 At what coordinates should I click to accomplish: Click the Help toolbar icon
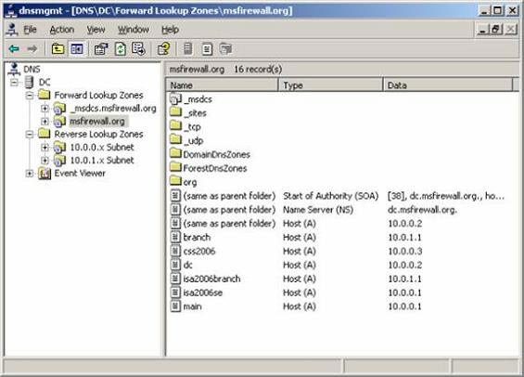164,49
